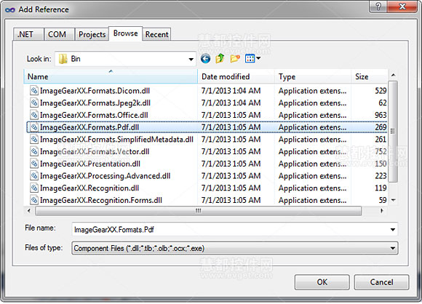Select ImageGearXX.Processing.Advanced.dll file name

coord(105,176)
